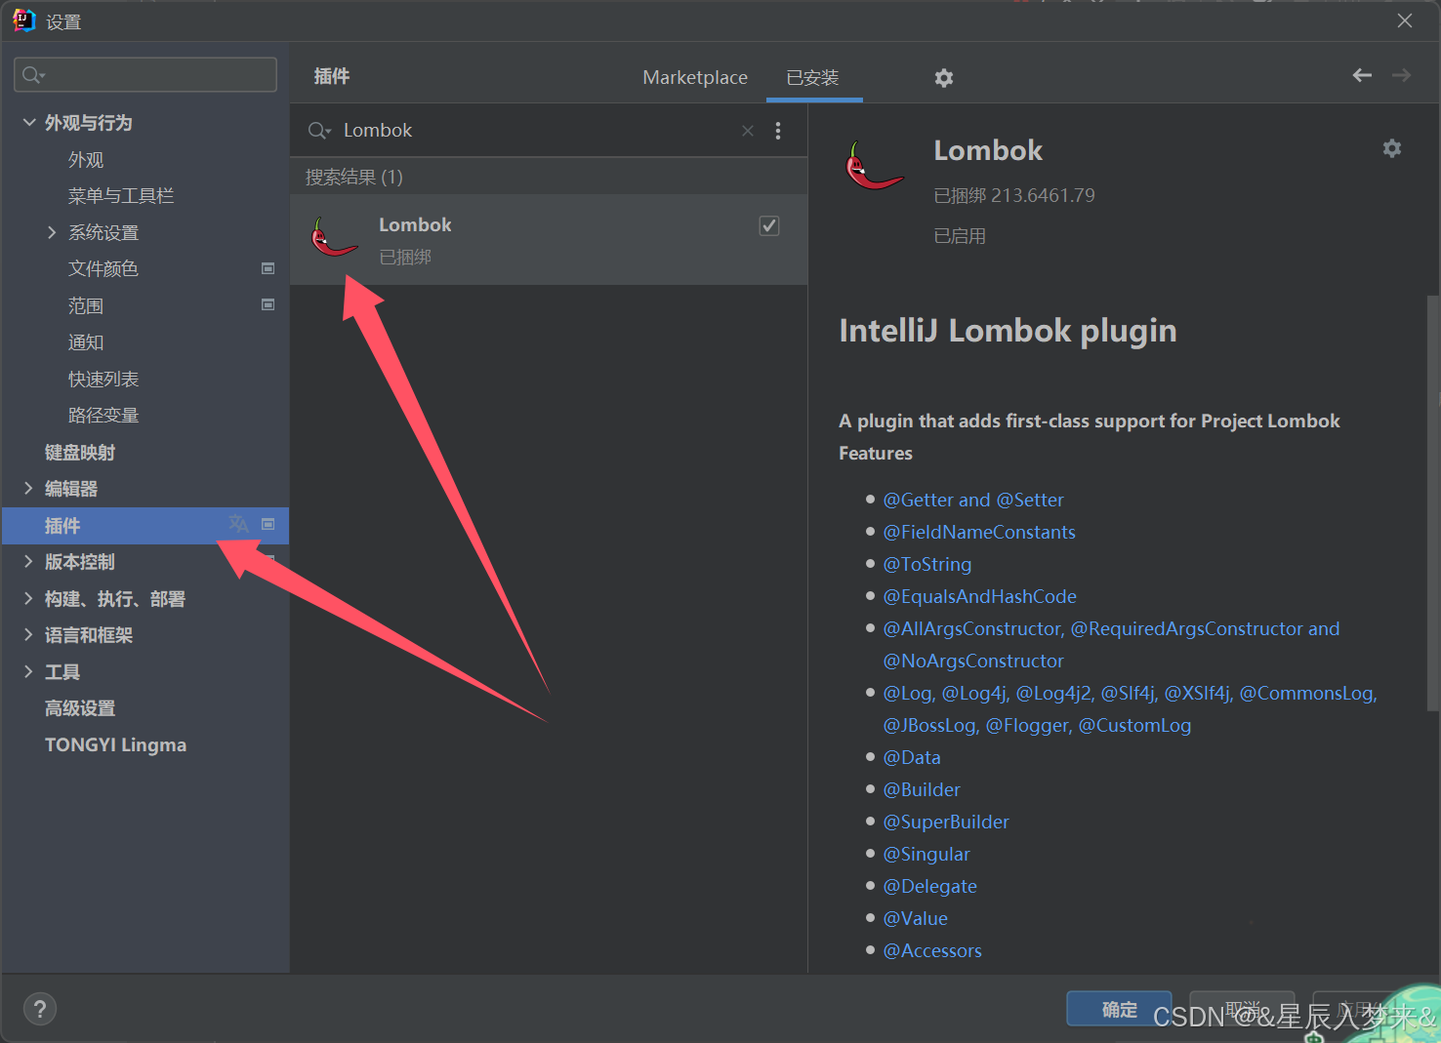Screen dimensions: 1441x1043
Task: Collapse the 外观与行为 section
Action: (x=29, y=122)
